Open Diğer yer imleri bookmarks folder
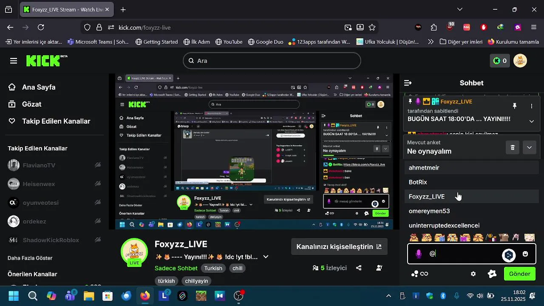The image size is (544, 306). pyautogui.click(x=462, y=42)
